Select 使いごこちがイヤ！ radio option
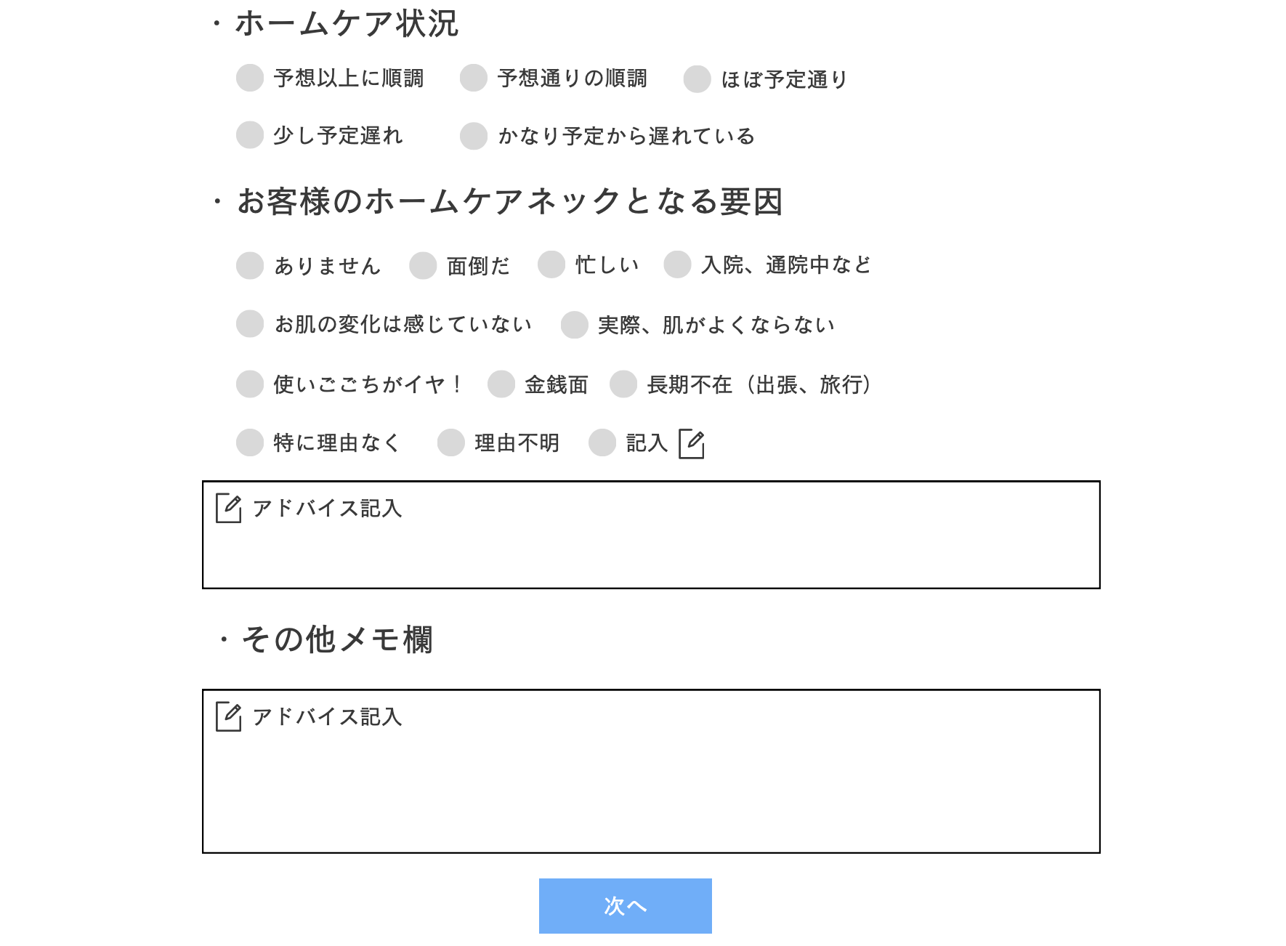This screenshot has width=1286, height=946. 250,384
